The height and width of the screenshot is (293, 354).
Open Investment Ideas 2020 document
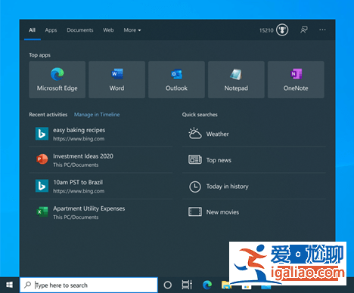pyautogui.click(x=101, y=160)
